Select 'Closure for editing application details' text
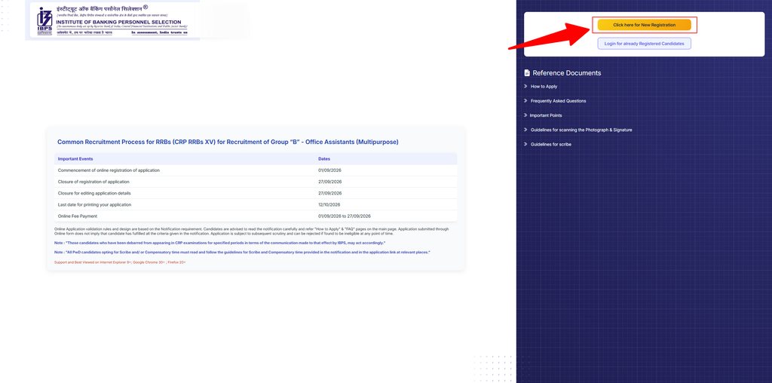Viewport: 772px width, 383px height. (x=94, y=193)
